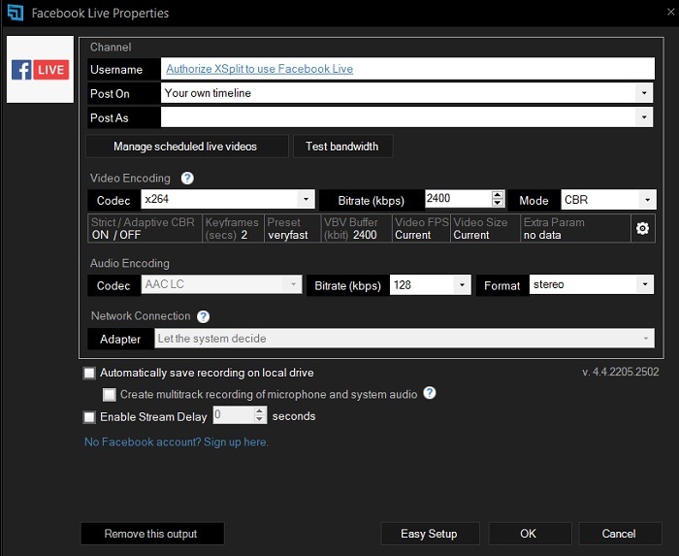Click the video Bitrate 2400 field

(458, 199)
